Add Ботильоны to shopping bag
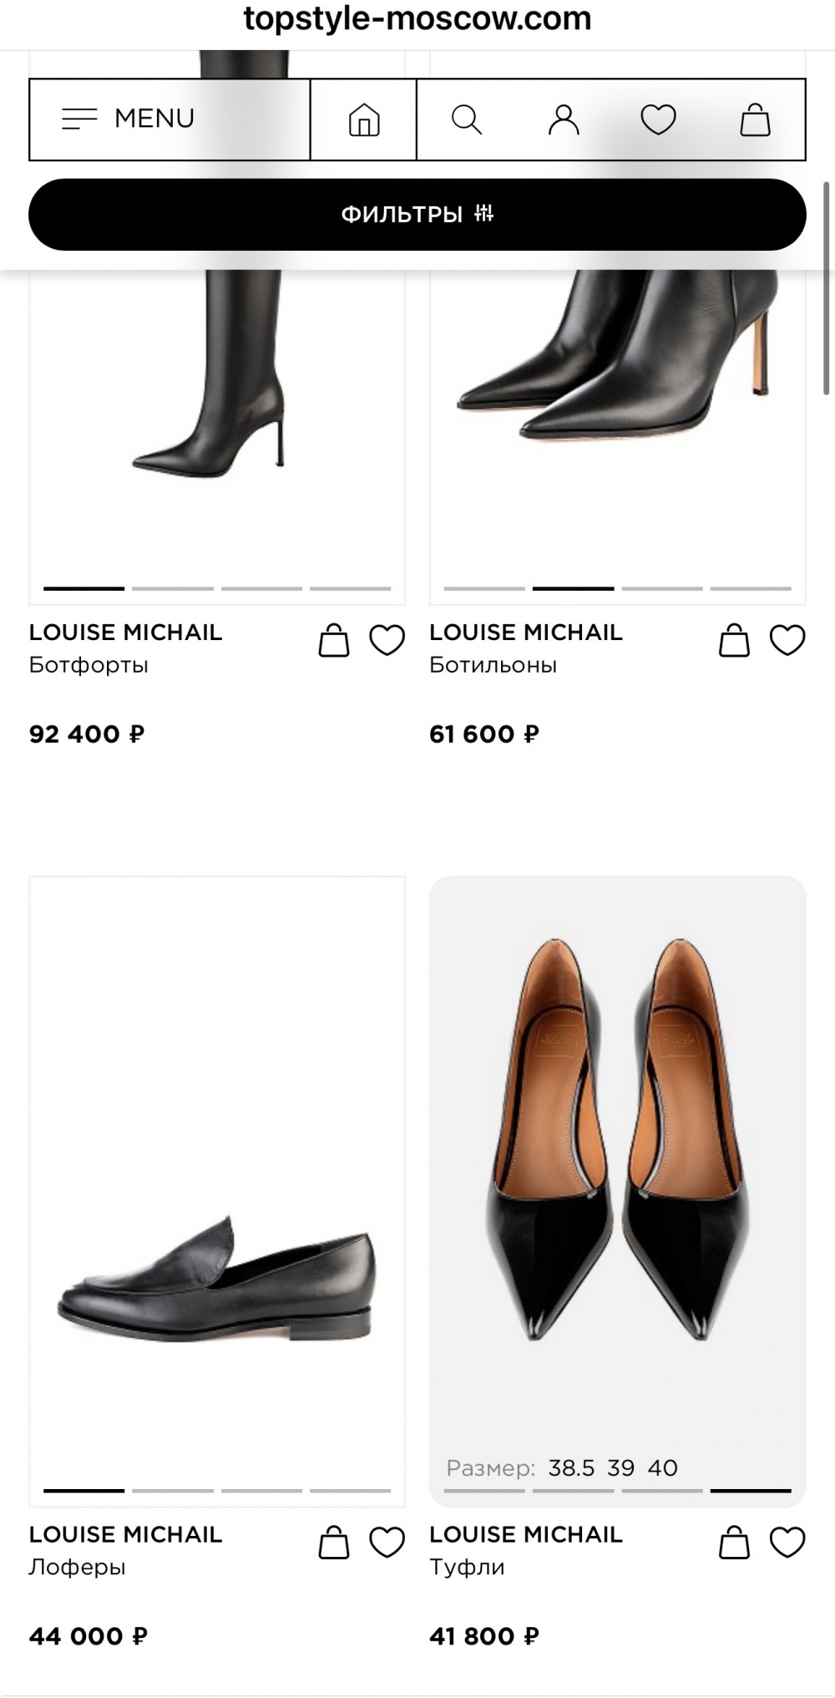835x1698 pixels. click(x=734, y=641)
